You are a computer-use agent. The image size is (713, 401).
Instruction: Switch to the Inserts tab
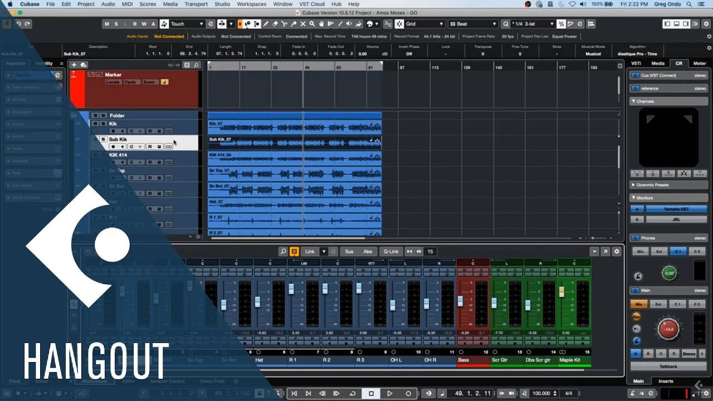[x=666, y=382]
